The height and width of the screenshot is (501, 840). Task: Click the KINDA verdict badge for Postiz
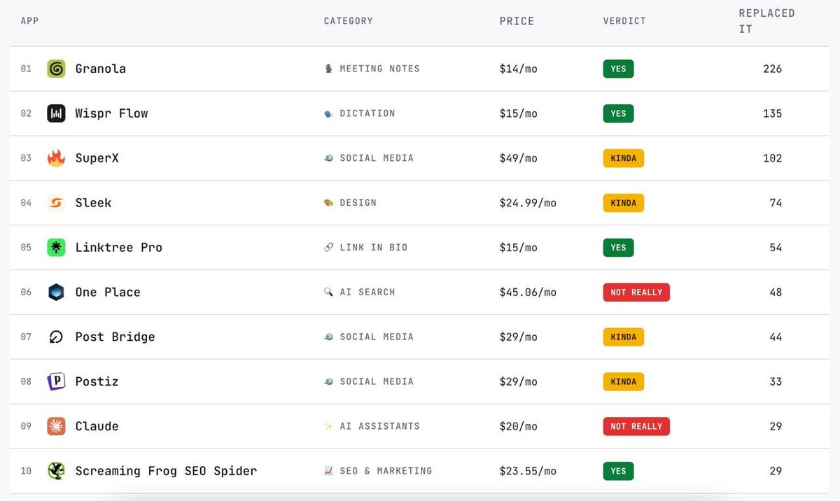(623, 381)
